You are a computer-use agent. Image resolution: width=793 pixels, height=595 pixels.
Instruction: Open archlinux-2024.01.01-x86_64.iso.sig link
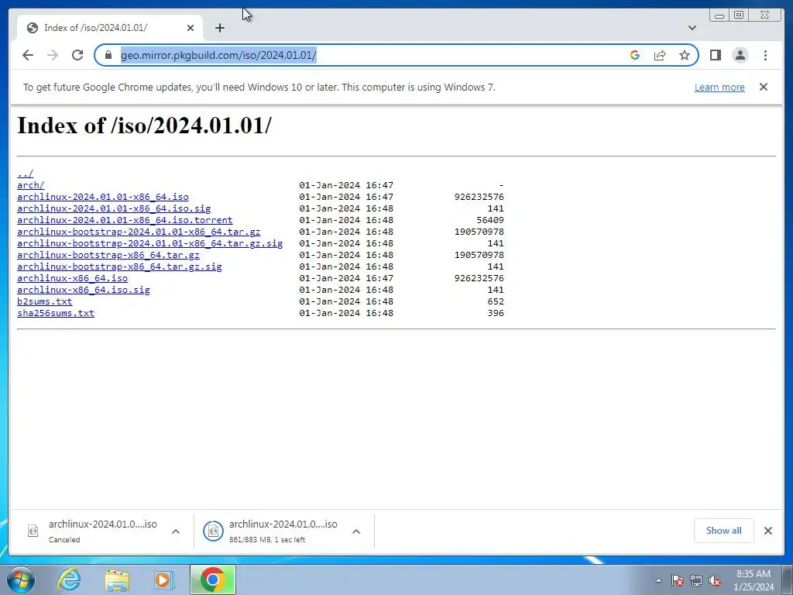(x=114, y=208)
